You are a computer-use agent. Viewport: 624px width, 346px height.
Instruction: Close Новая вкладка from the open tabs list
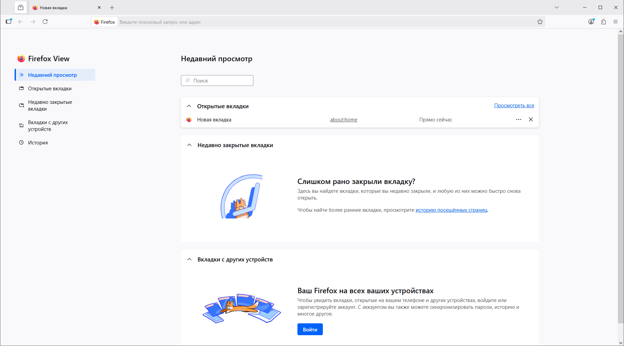click(x=531, y=119)
